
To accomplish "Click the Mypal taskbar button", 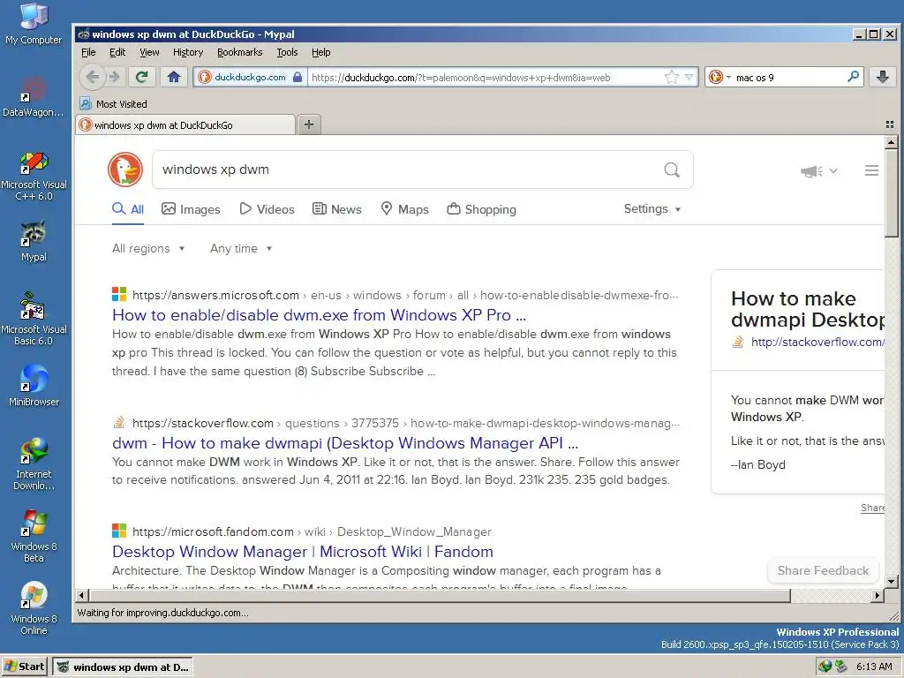I will [x=123, y=667].
